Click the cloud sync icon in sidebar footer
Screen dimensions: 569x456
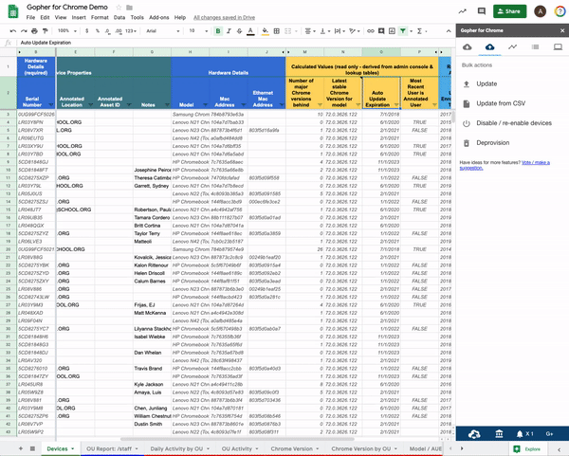(x=474, y=434)
